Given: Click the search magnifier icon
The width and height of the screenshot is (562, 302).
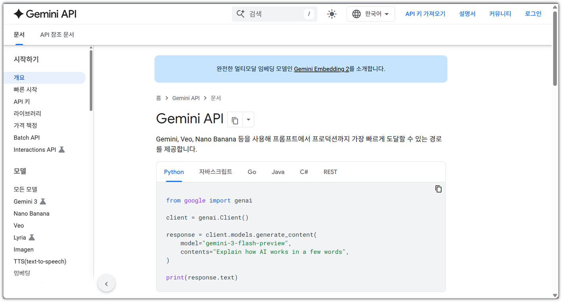Looking at the screenshot, I should [241, 14].
